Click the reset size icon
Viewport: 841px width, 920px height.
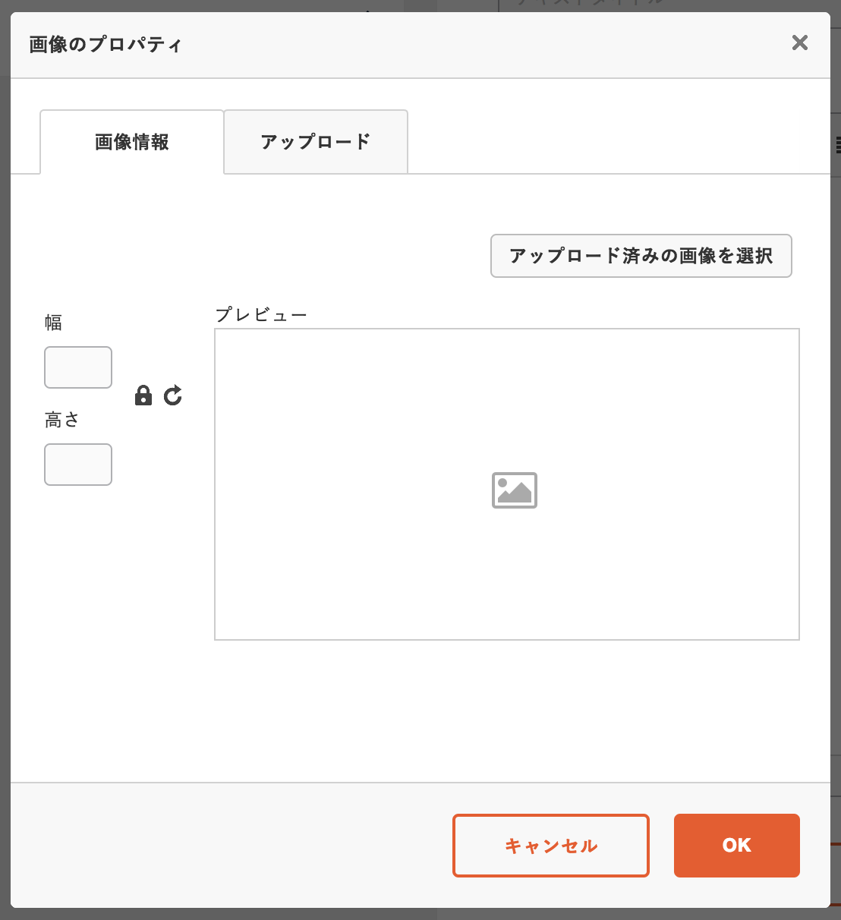173,395
